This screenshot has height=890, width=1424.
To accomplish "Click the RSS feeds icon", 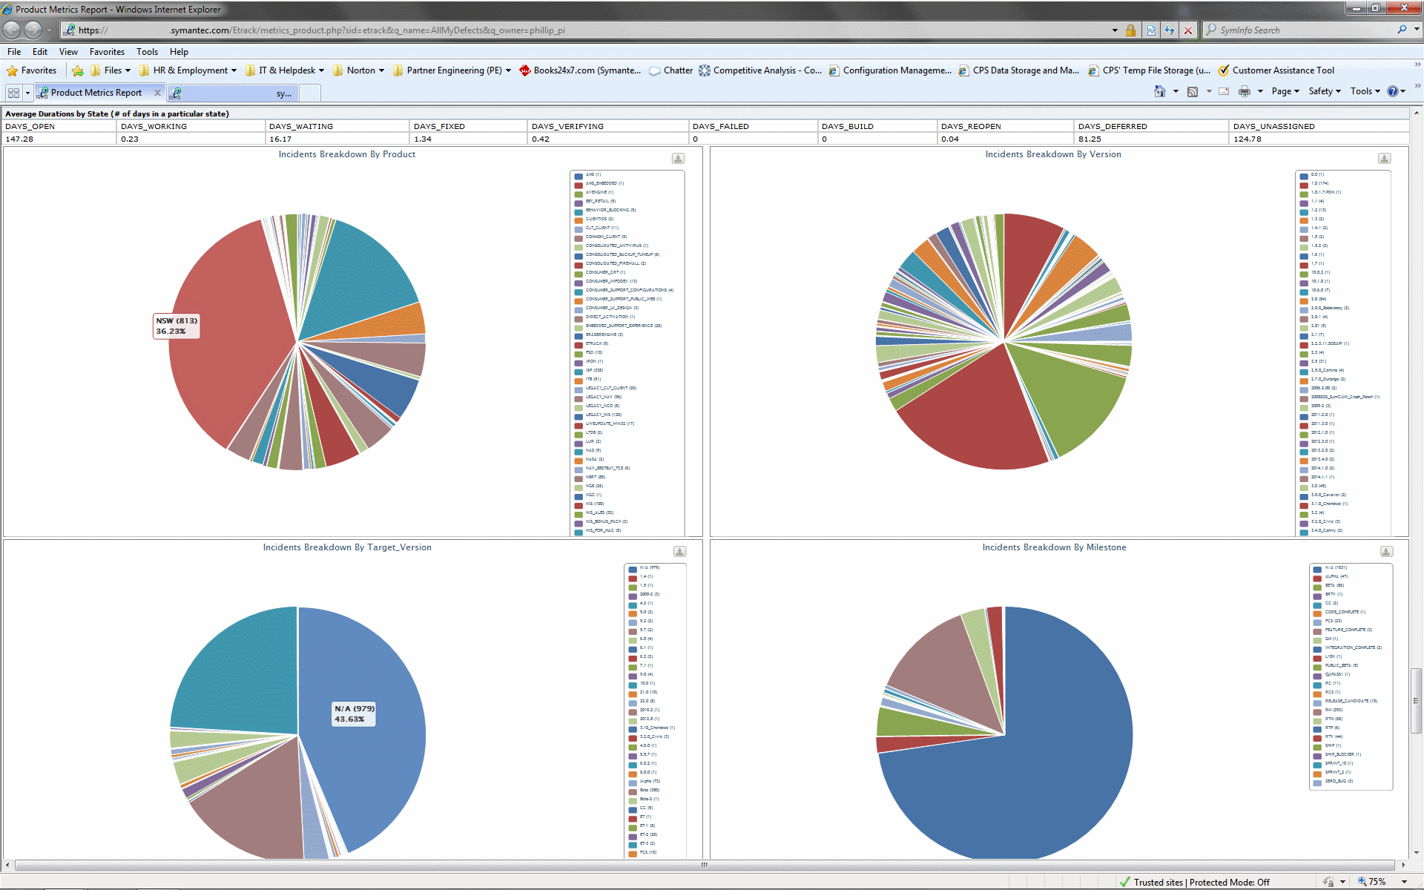I will 1193,91.
